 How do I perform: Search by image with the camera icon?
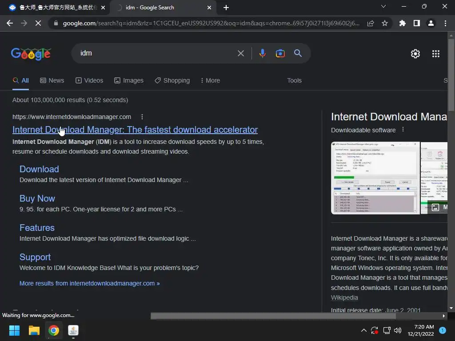pos(280,53)
